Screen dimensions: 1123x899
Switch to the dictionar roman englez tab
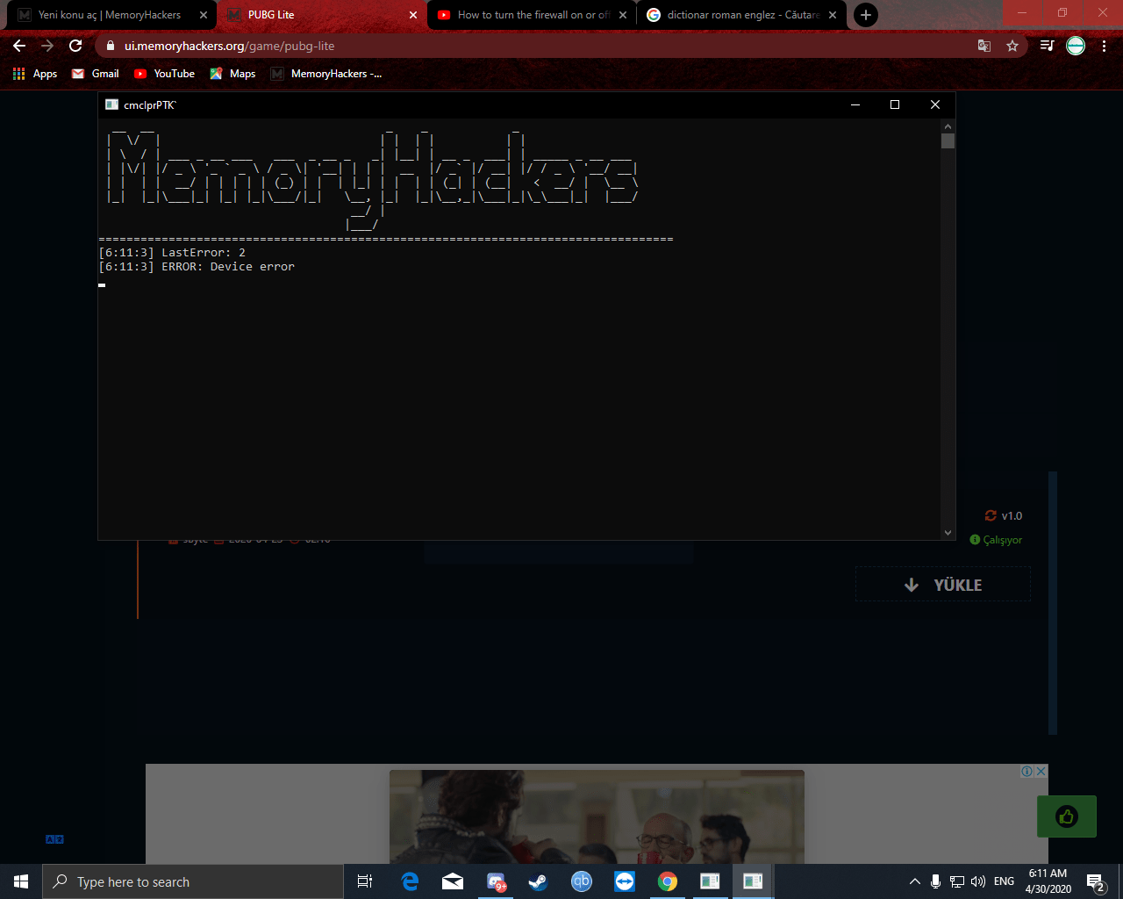(742, 15)
